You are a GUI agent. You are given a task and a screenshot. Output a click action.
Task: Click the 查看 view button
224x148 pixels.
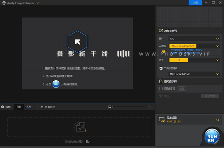[x=182, y=88]
